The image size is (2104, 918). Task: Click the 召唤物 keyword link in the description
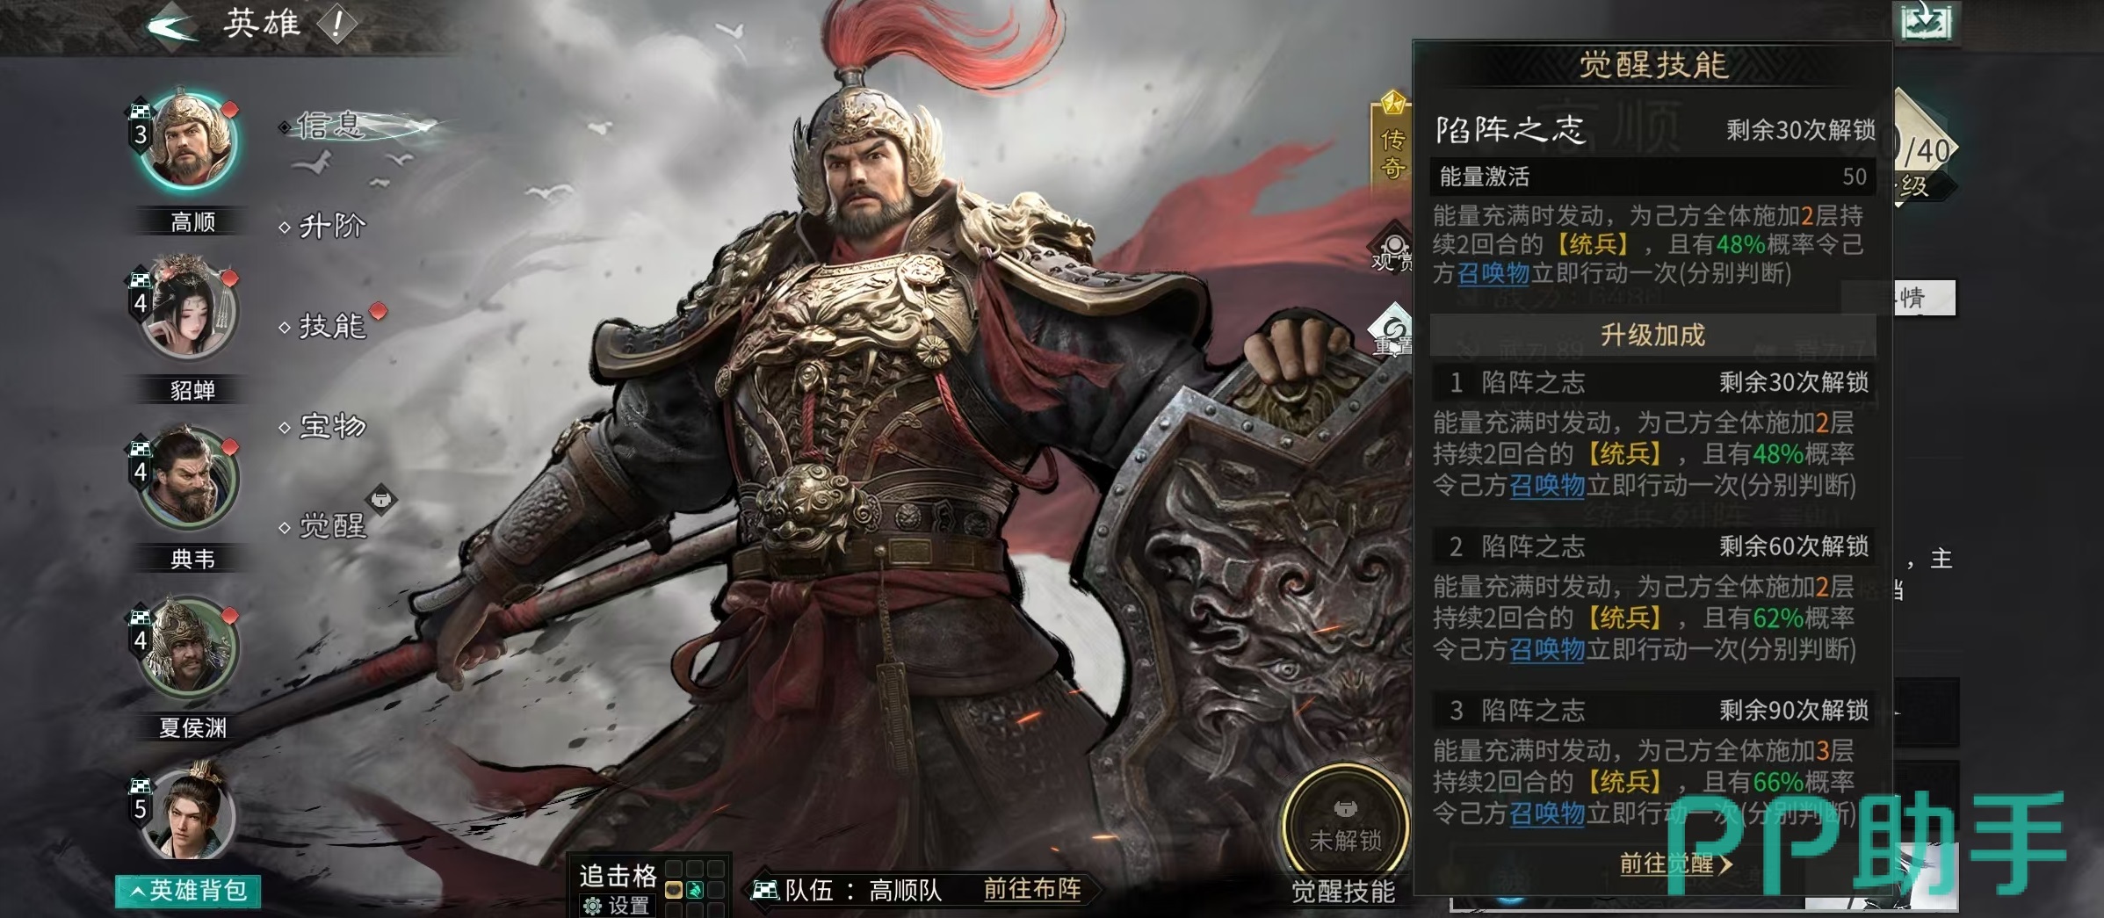1493,273
